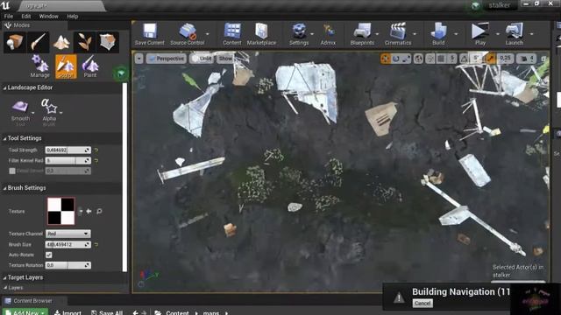Switch to landscape Sculpt mode
Viewport: 561px width, 315px height.
tap(66, 66)
